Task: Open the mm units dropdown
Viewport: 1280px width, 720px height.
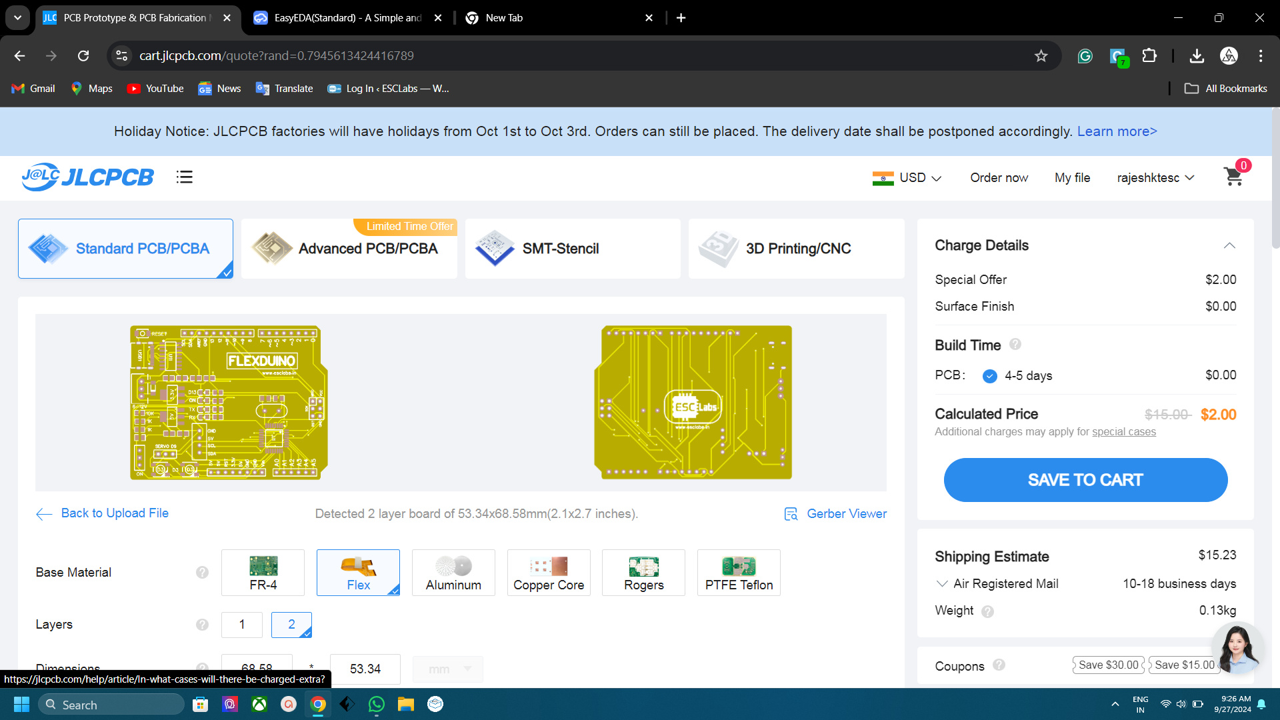Action: pyautogui.click(x=448, y=669)
